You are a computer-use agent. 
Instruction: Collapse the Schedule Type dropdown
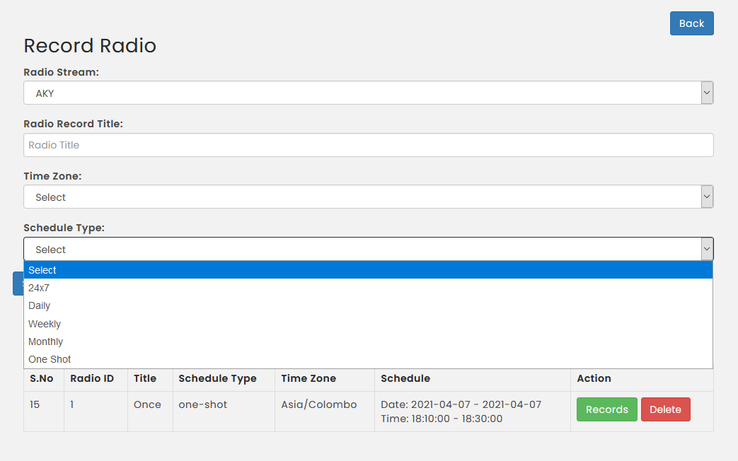[x=369, y=249]
